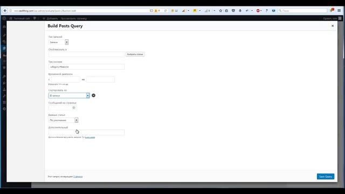Click the clipboard bookmarks list icon

(x=226, y=11)
